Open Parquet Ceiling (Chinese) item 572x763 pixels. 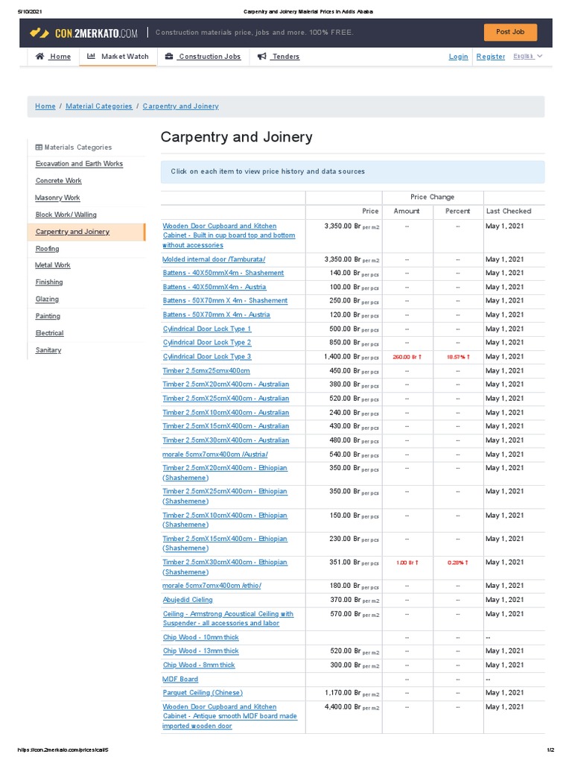coord(203,693)
